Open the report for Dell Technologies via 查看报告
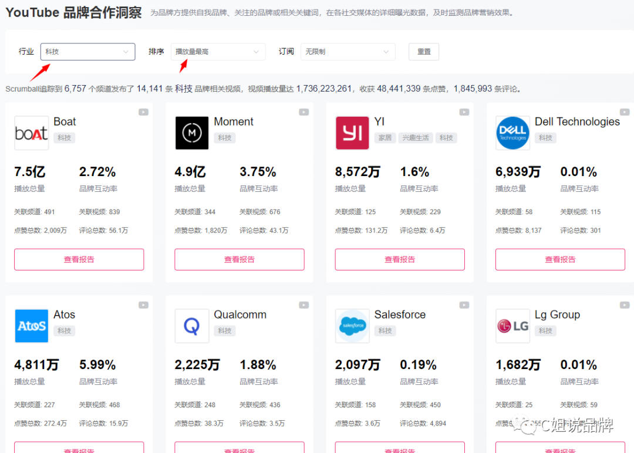 [x=559, y=259]
